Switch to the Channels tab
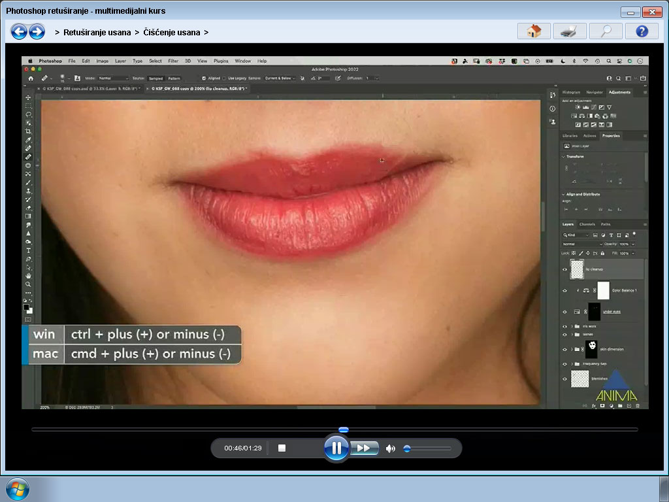This screenshot has height=502, width=669. (587, 224)
